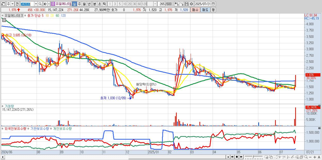Select the 120 interval button
This screenshot has width=322, height=160.
tap(144, 4)
